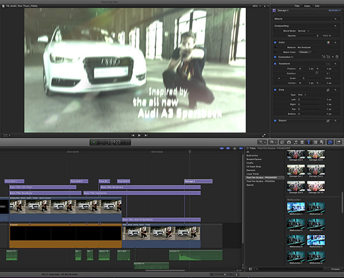This screenshot has width=344, height=278.
Task: Open the Blend Mode Normal dropdown
Action: [x=303, y=31]
